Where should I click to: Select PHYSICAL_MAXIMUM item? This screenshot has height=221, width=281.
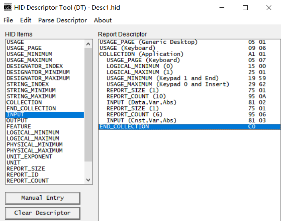pos(45,151)
